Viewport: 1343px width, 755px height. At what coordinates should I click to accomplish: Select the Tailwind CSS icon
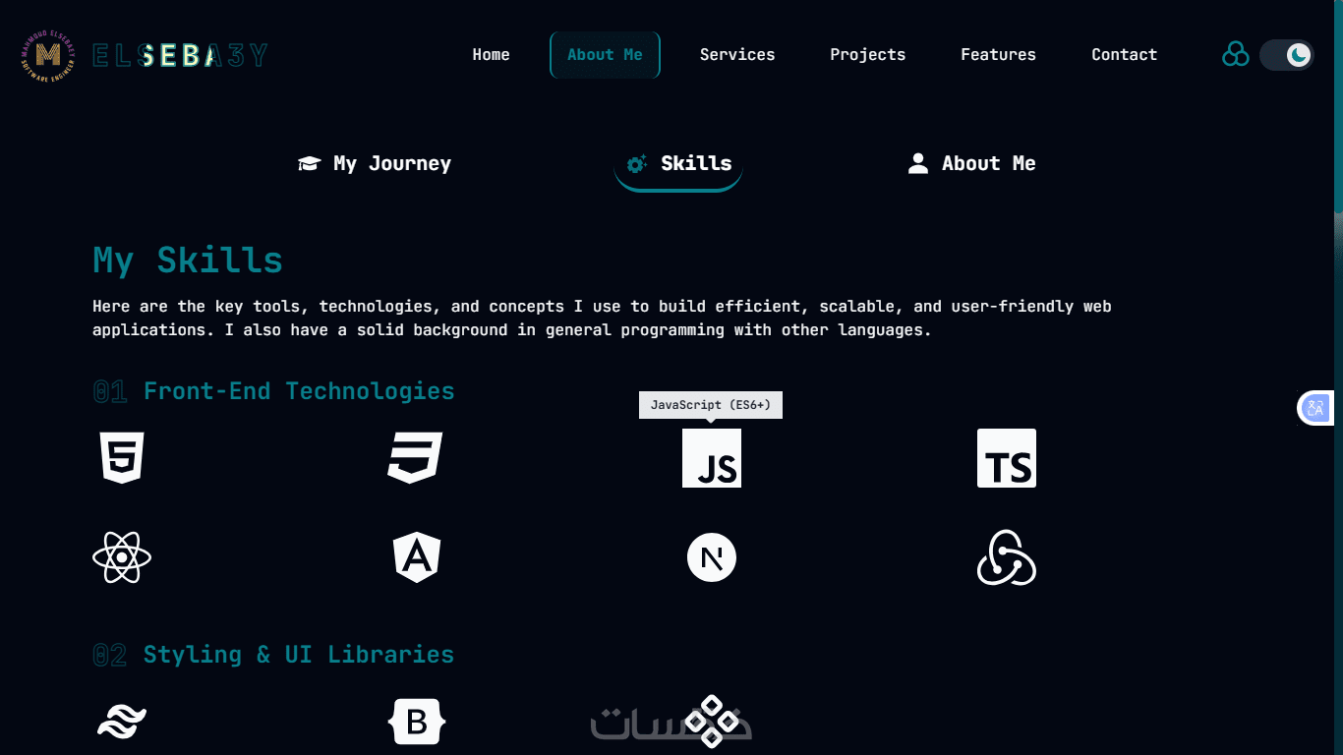(122, 723)
